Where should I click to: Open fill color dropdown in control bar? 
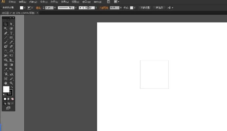click(25, 8)
